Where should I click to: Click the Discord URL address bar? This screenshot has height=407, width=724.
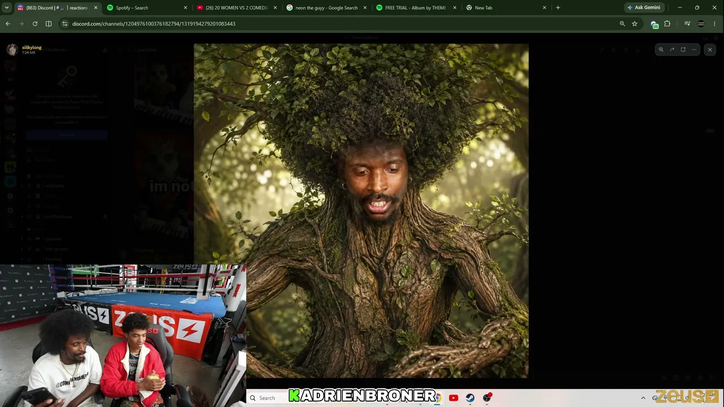coord(339,24)
